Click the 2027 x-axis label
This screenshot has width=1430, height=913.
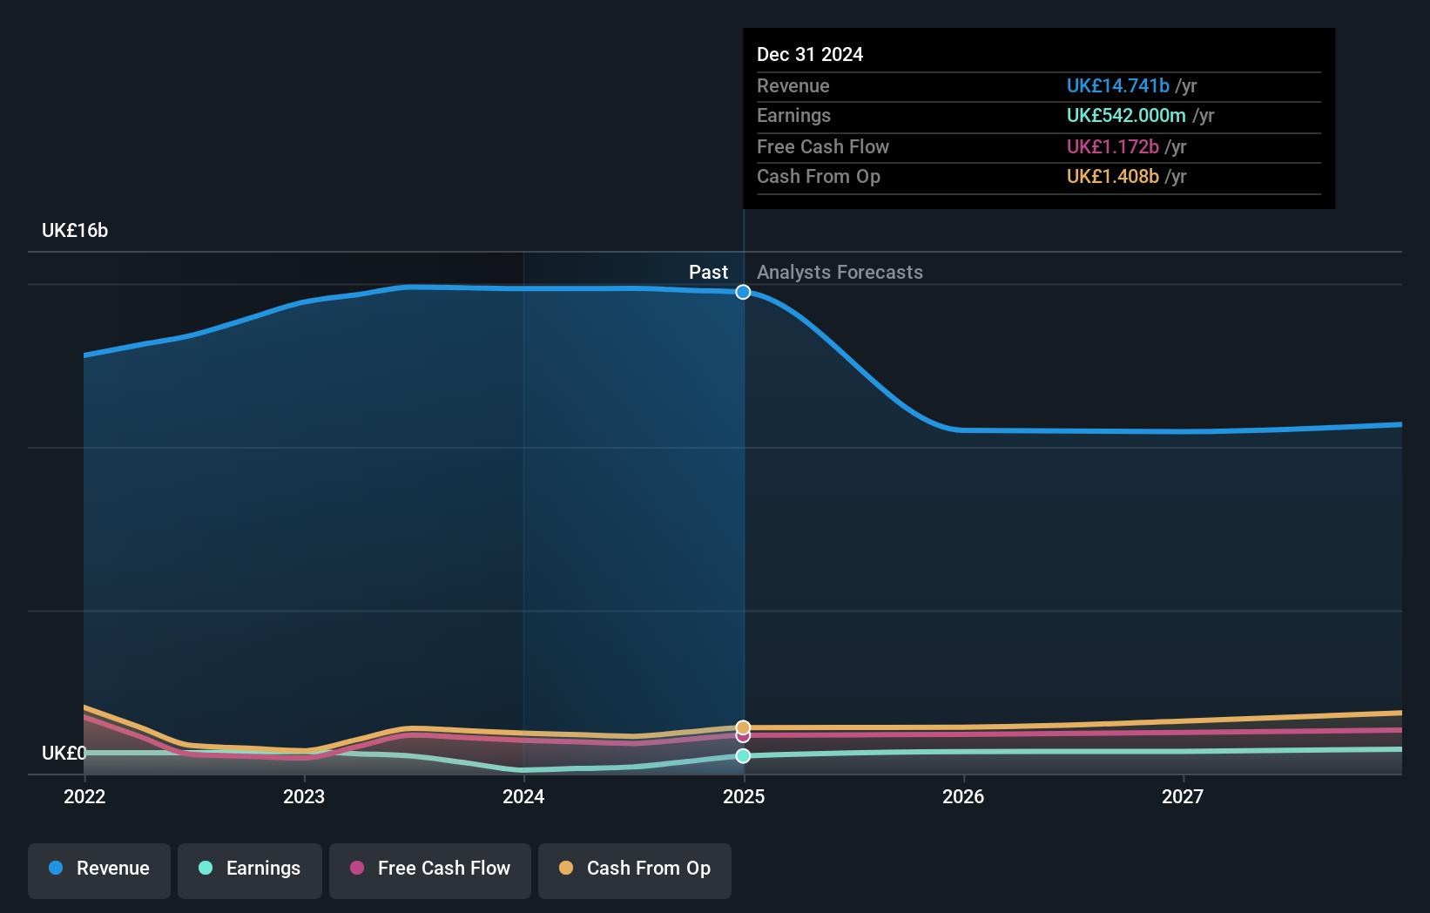tap(1183, 796)
